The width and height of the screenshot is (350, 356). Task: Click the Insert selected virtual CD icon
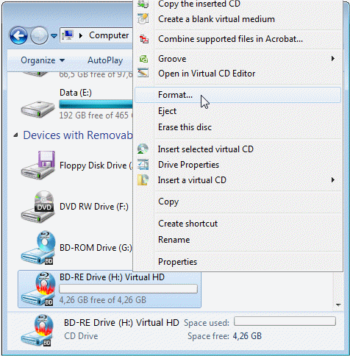coord(143,149)
